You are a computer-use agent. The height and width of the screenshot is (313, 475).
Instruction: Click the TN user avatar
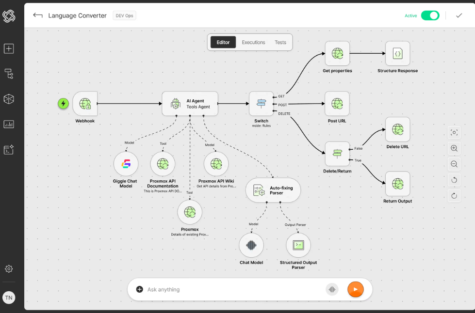[9, 297]
